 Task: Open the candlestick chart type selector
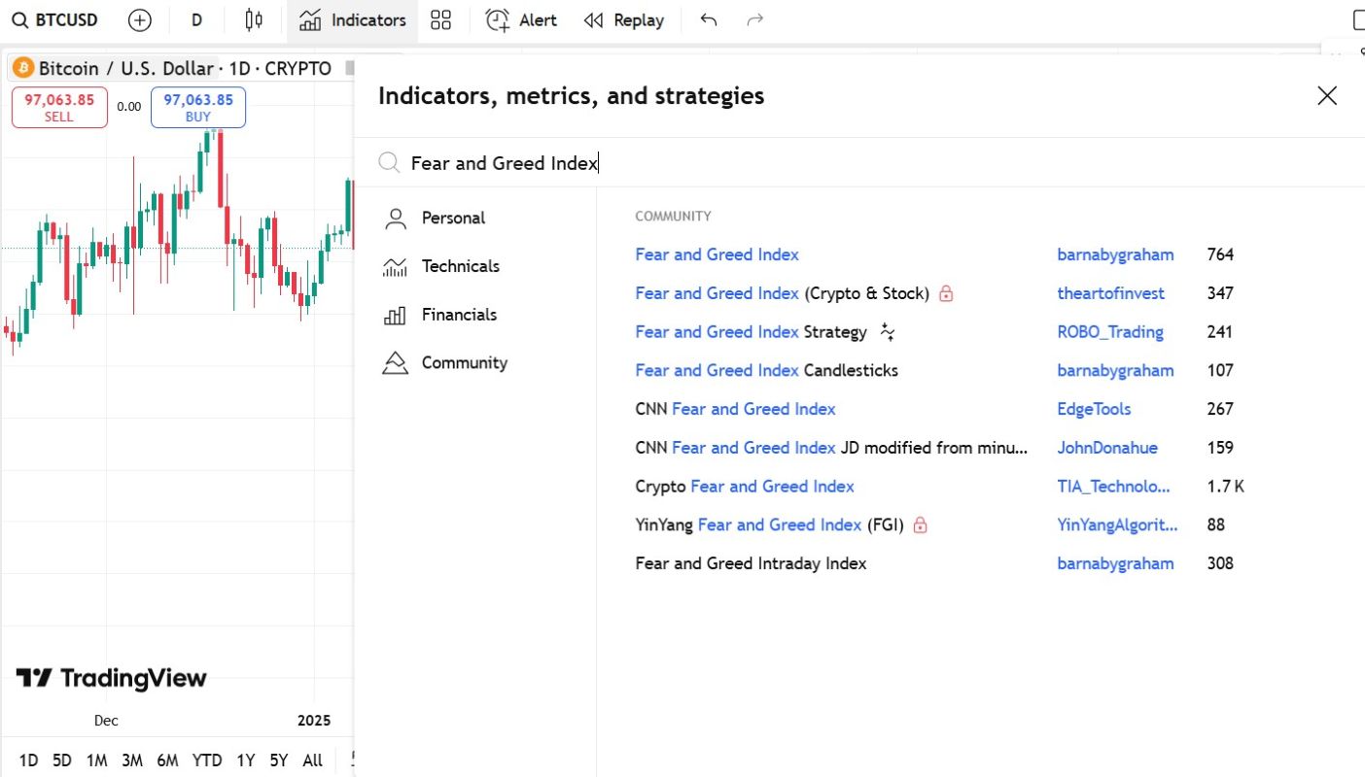click(255, 19)
